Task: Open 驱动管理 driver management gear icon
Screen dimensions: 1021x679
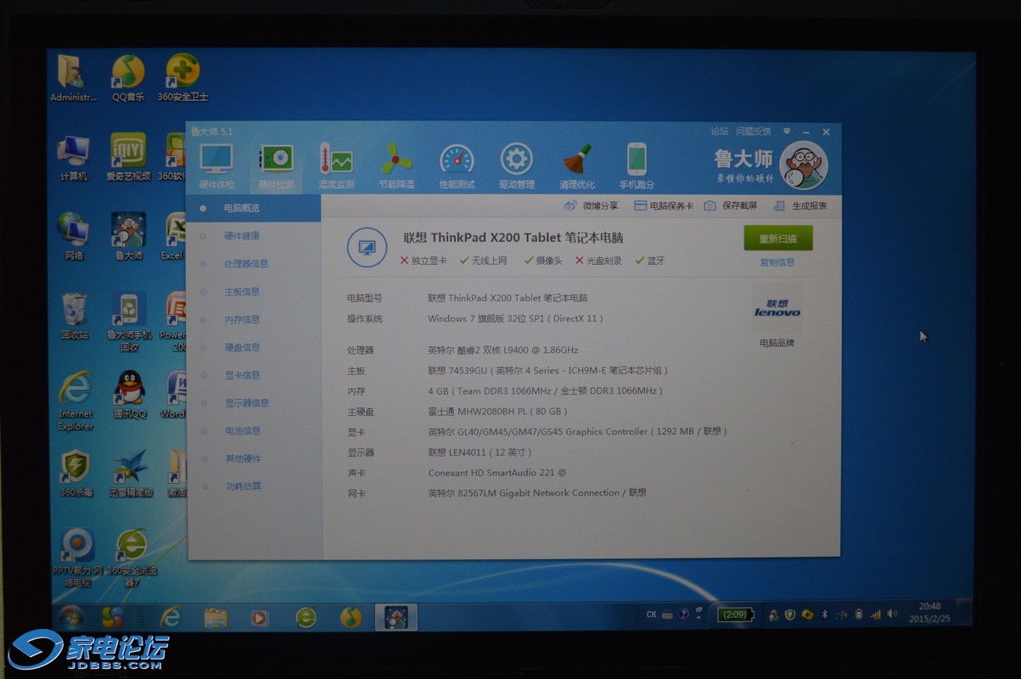Action: (516, 161)
